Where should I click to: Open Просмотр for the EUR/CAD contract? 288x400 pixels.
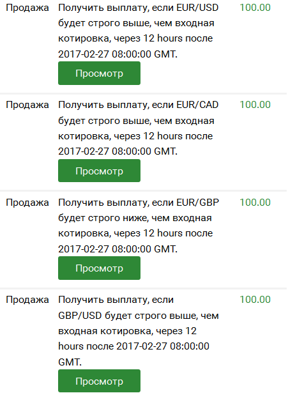point(99,171)
